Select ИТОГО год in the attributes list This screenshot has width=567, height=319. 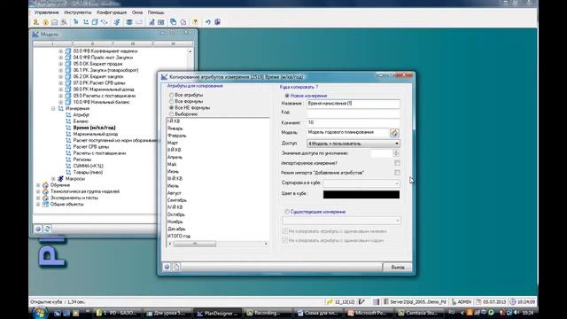(x=179, y=236)
